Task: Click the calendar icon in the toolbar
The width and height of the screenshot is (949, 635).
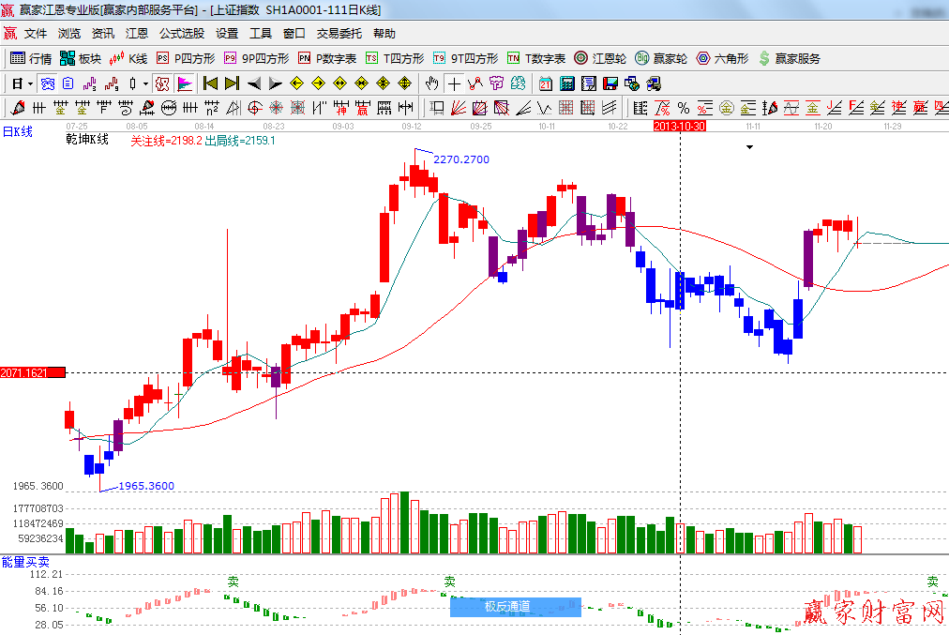Action: (x=545, y=83)
